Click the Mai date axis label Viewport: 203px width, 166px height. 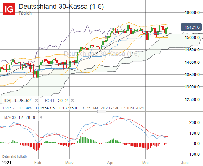(145, 163)
